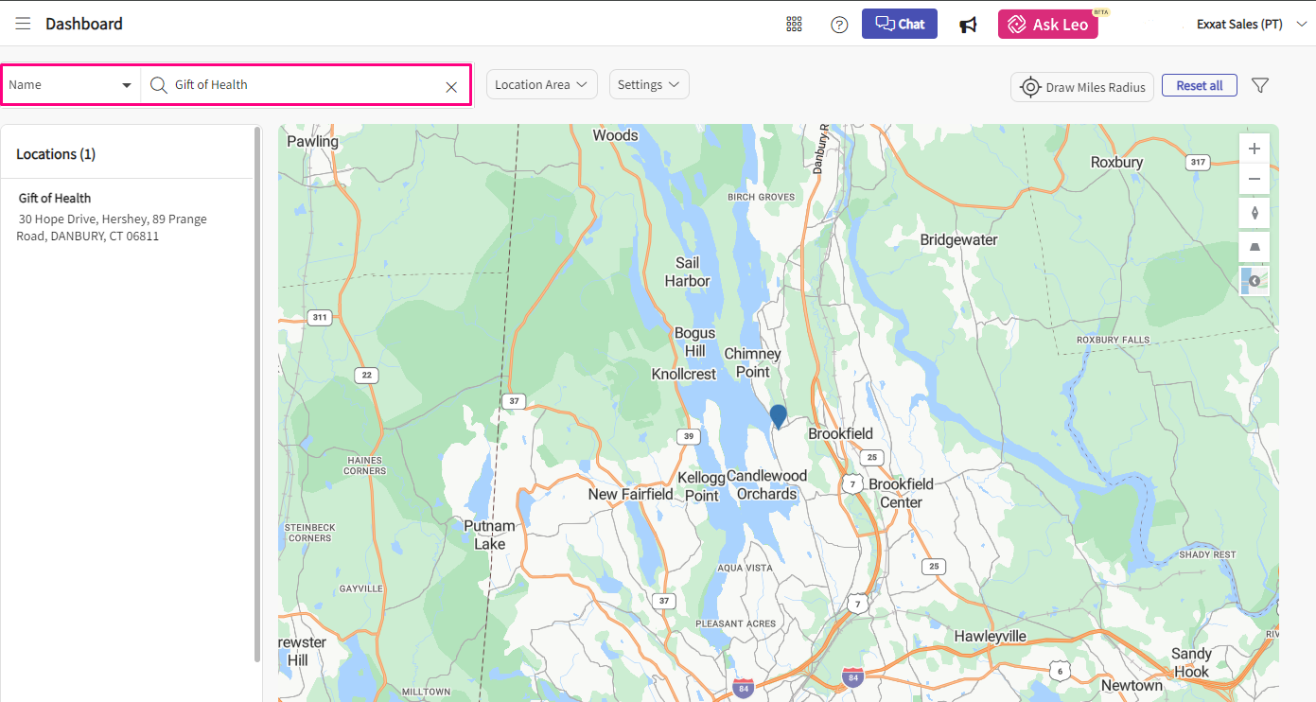Open the apps grid launcher
Image resolution: width=1316 pixels, height=702 pixels.
click(794, 25)
